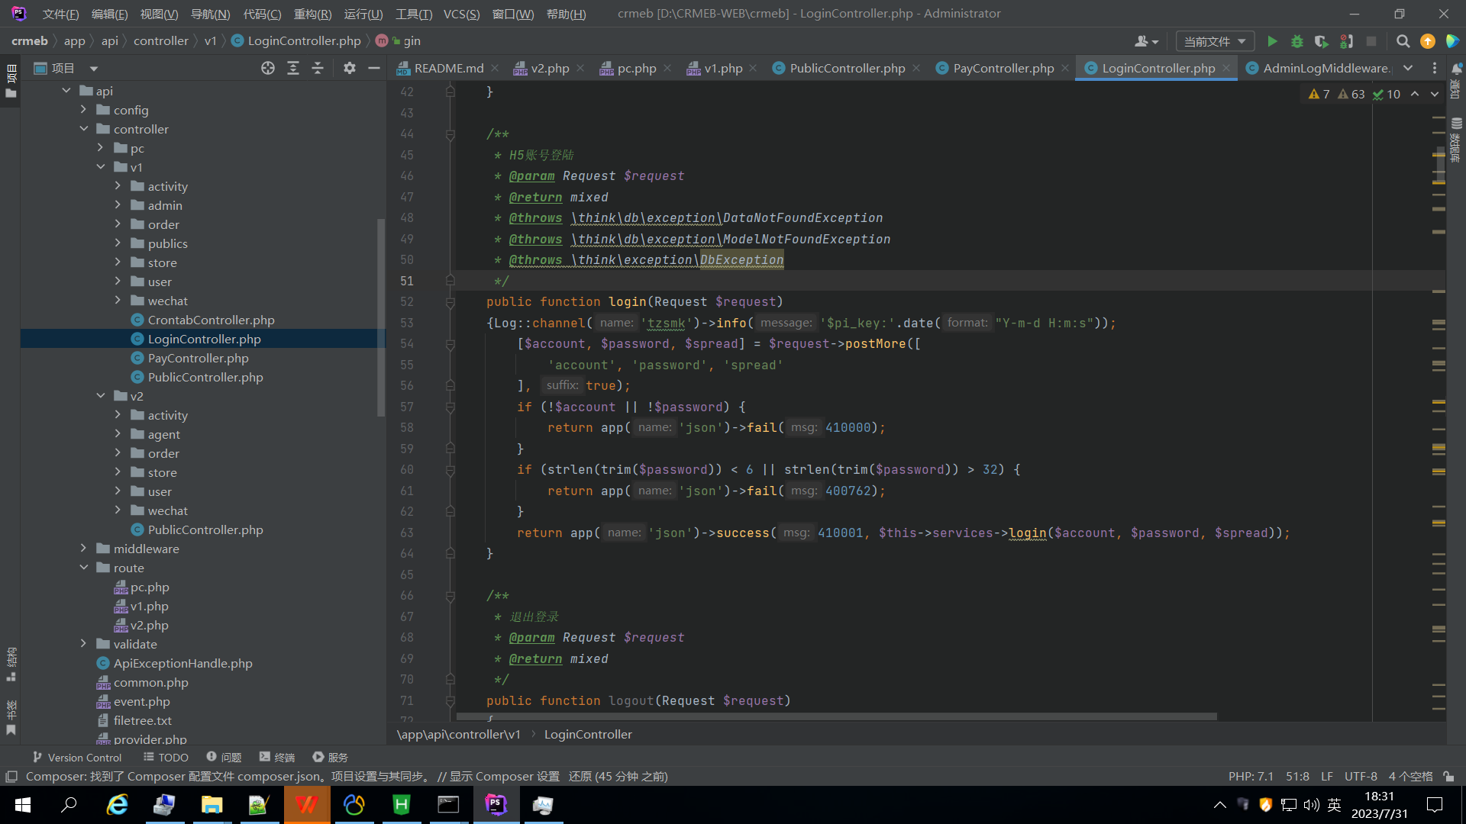Collapse the route folder
Image resolution: width=1466 pixels, height=824 pixels.
pos(84,568)
